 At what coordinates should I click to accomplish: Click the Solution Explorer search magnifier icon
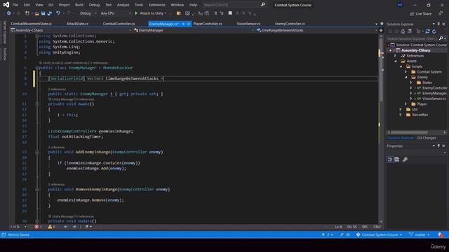click(x=441, y=38)
